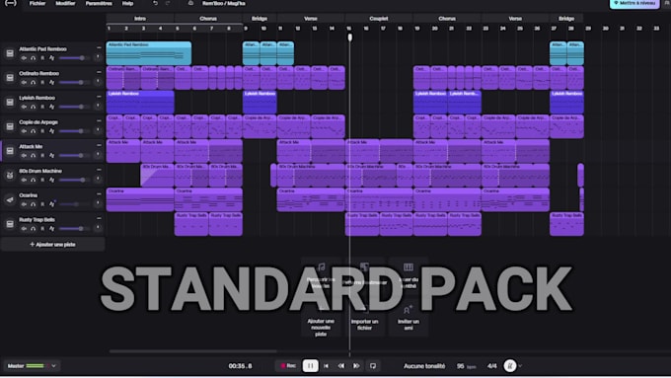Viewport: 671px width, 378px height.
Task: Select the Couplet section marker
Action: [379, 19]
